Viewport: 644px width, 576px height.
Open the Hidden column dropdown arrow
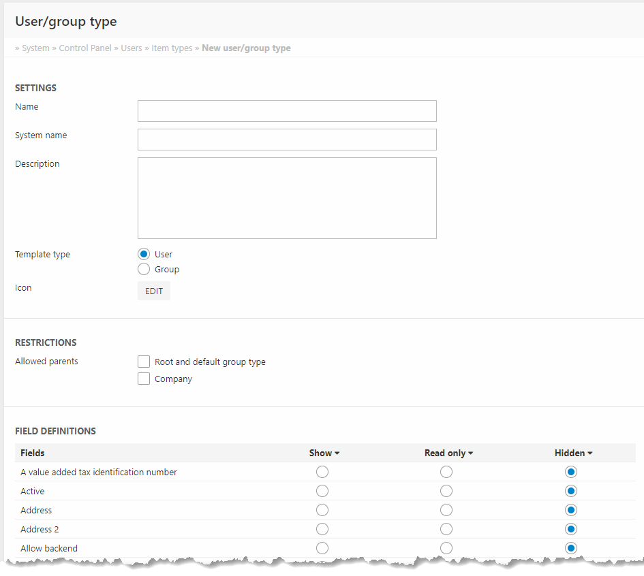[x=589, y=453]
